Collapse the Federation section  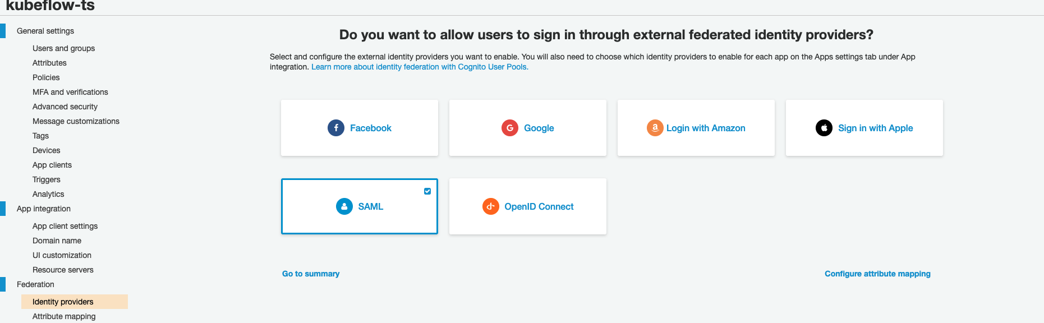tap(35, 284)
